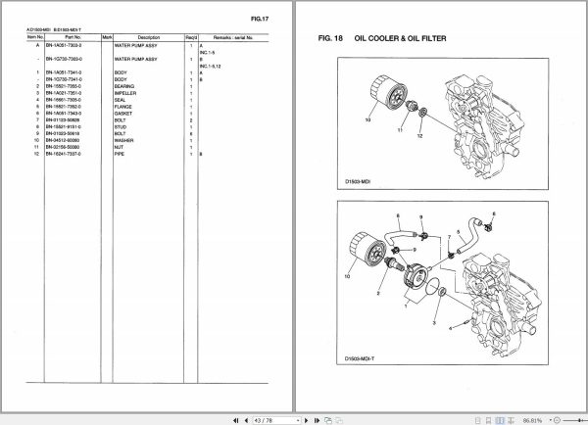Go to the previous page

click(x=246, y=420)
